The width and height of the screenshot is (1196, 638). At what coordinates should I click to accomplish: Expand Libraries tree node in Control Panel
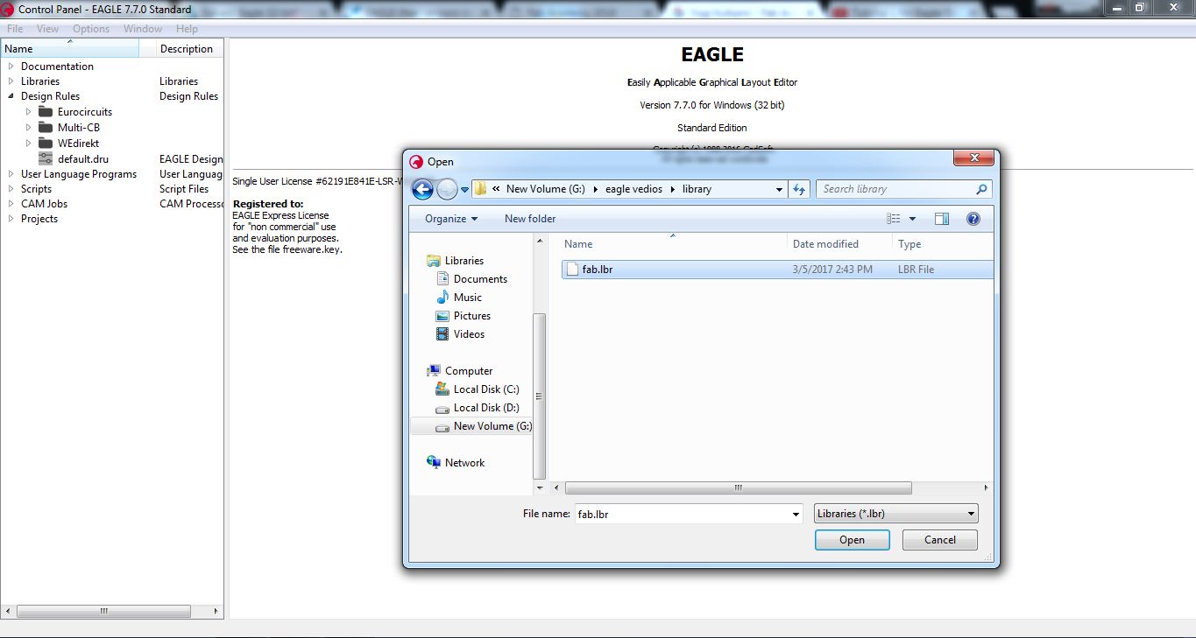tap(11, 81)
